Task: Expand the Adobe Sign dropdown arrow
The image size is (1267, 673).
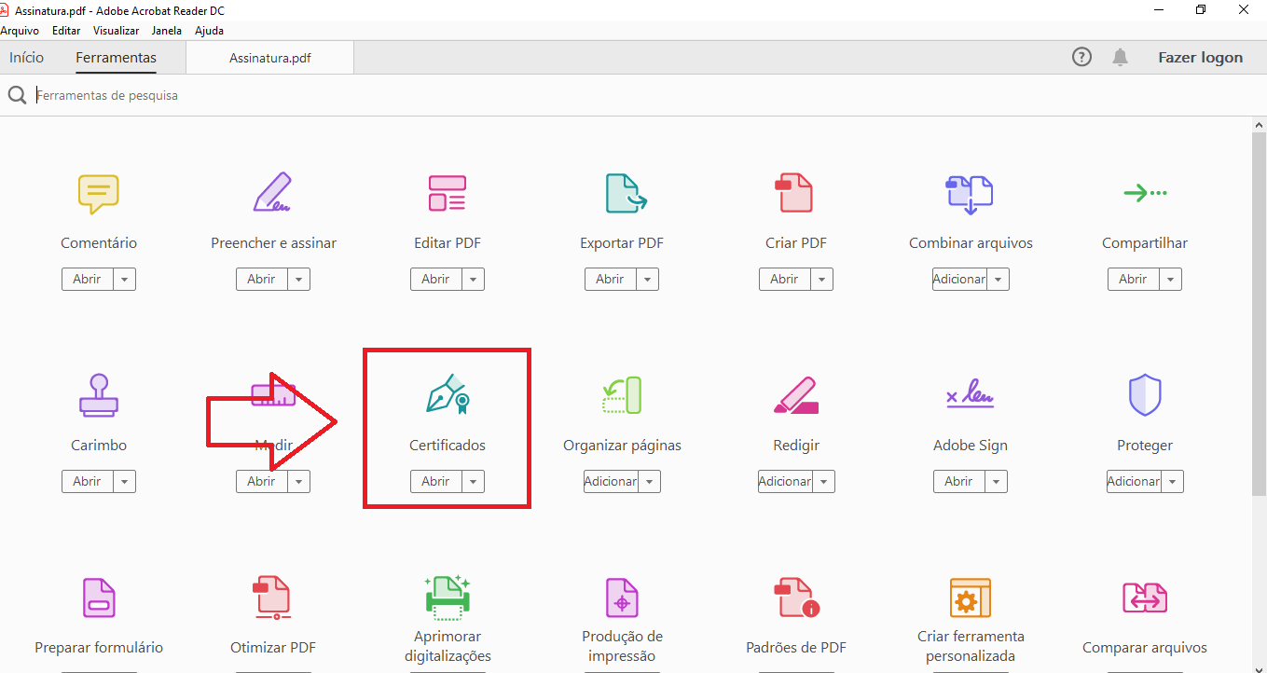Action: coord(997,481)
